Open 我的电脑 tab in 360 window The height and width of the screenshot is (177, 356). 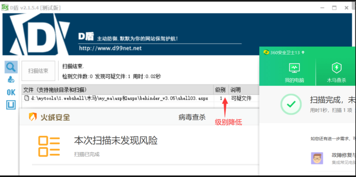[x=294, y=73]
